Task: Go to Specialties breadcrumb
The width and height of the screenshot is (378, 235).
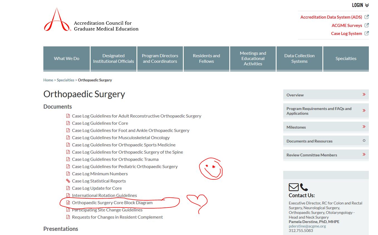Action: (x=66, y=80)
